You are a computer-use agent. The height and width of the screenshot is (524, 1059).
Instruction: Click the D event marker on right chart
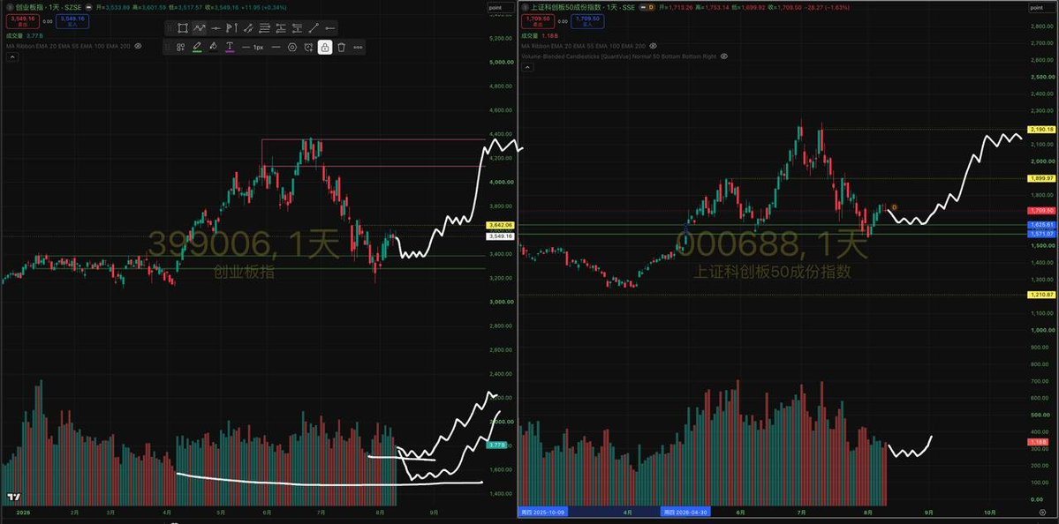pyautogui.click(x=894, y=207)
